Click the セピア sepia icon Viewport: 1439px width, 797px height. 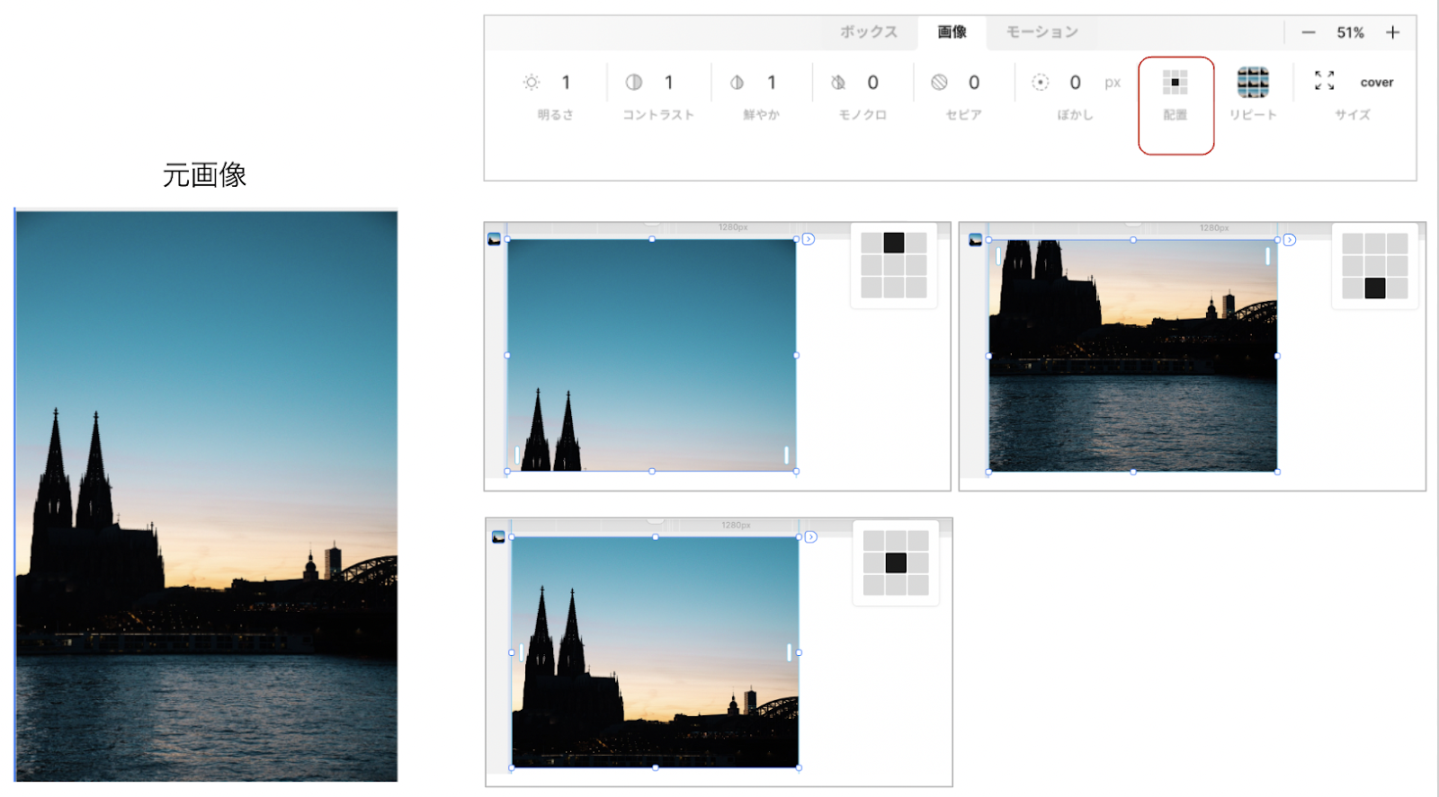(939, 83)
